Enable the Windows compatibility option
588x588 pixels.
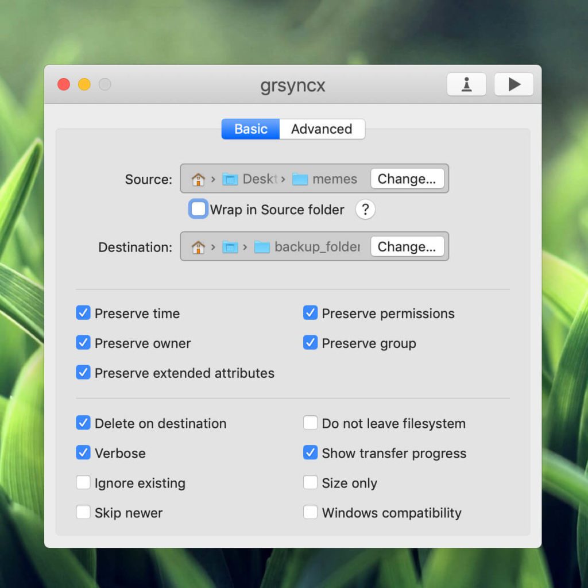(x=311, y=513)
